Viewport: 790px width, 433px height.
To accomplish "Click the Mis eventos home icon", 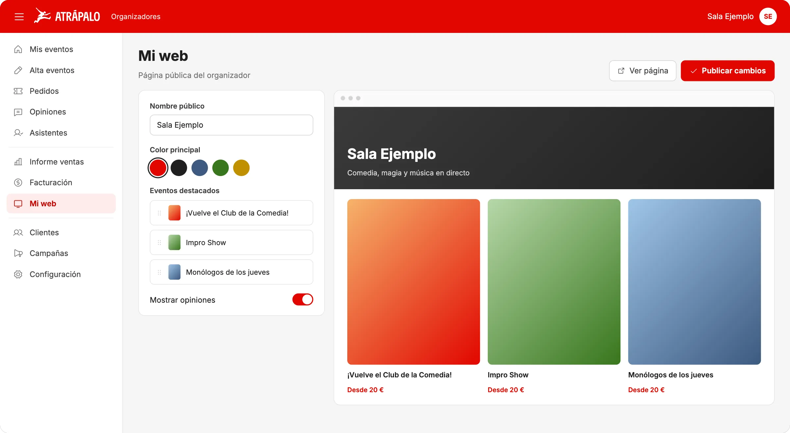I will [18, 49].
